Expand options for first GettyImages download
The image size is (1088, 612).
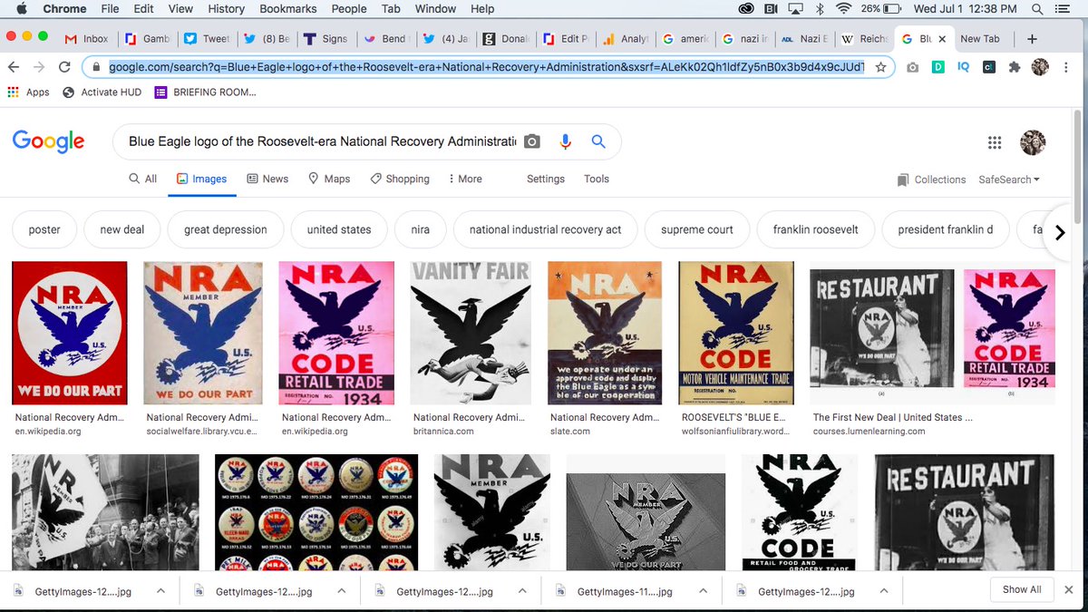[160, 590]
